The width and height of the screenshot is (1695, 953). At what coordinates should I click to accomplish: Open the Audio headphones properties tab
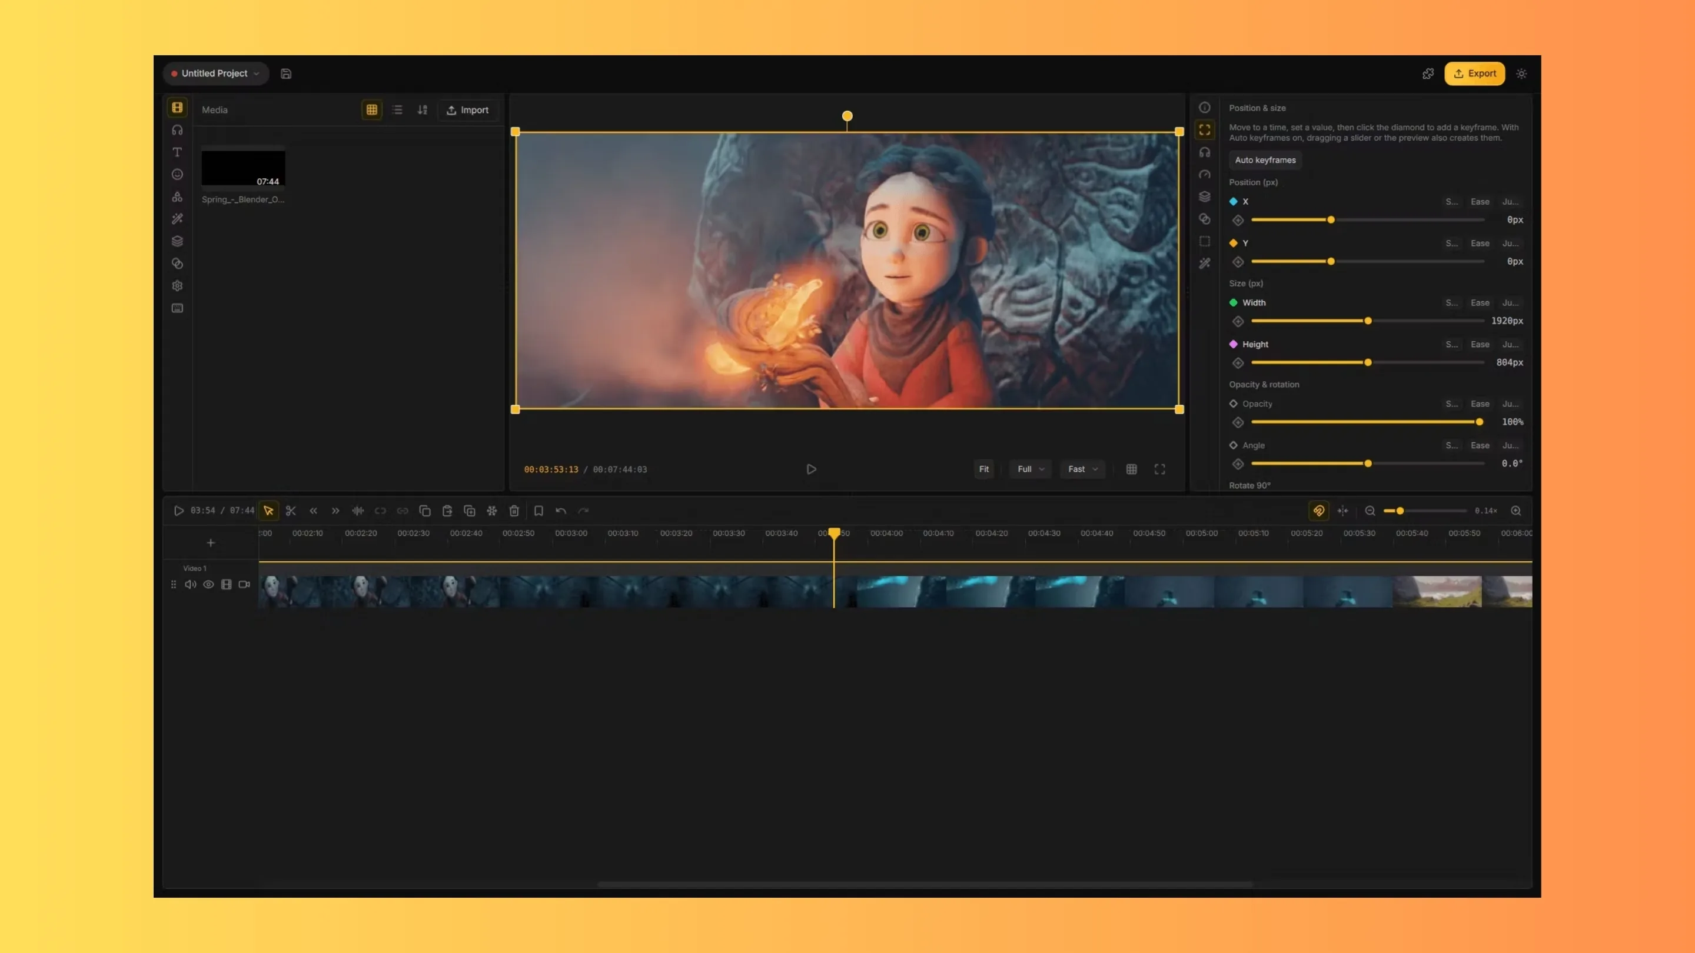pos(1204,152)
